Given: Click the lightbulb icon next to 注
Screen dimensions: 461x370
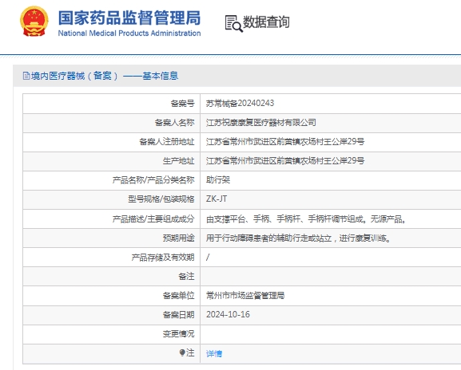Looking at the screenshot, I should pyautogui.click(x=182, y=352).
